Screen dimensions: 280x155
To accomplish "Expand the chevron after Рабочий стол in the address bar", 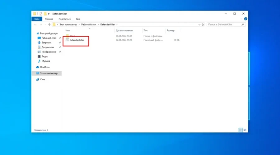I will point(98,24).
